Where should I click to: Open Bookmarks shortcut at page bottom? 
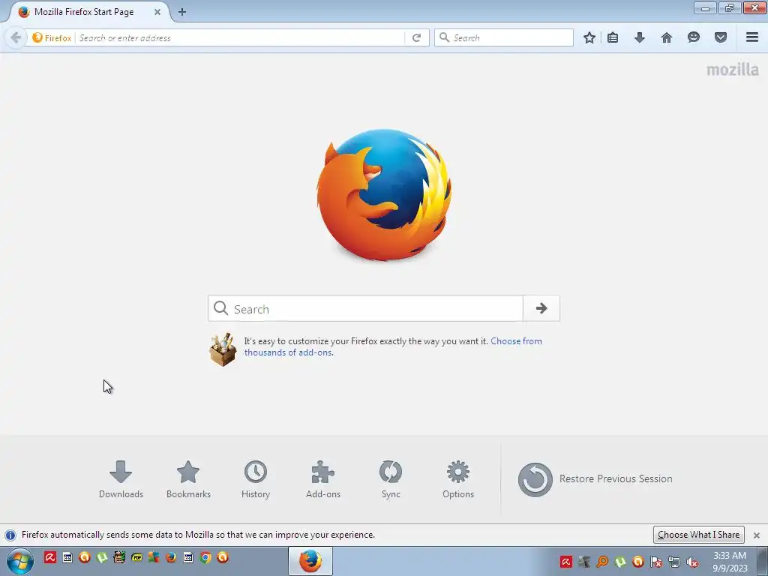tap(188, 479)
